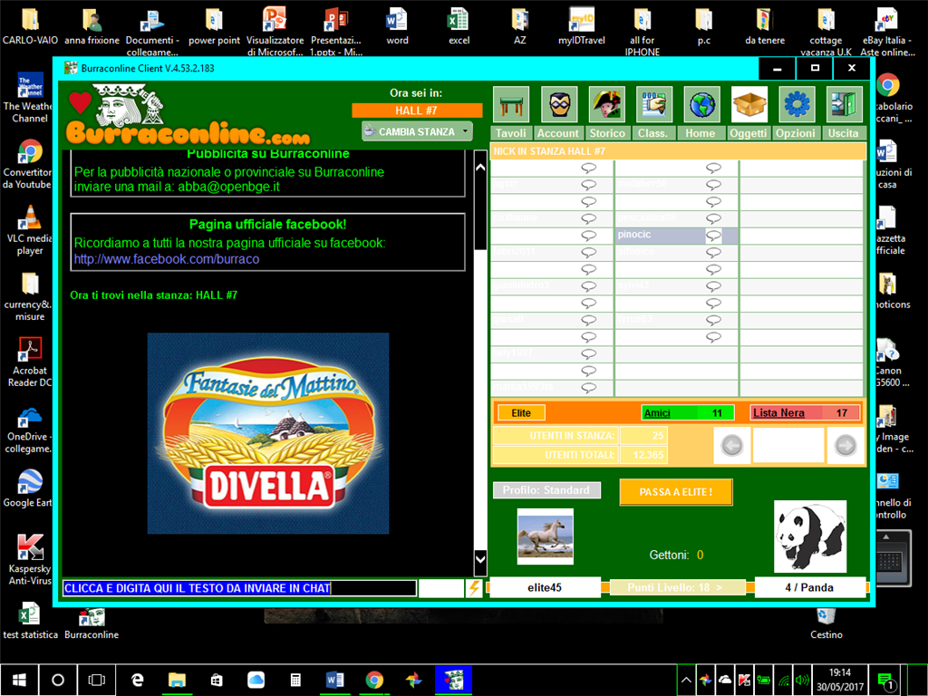Go to the Home tab
Viewport: 928px width, 696px height.
point(701,133)
